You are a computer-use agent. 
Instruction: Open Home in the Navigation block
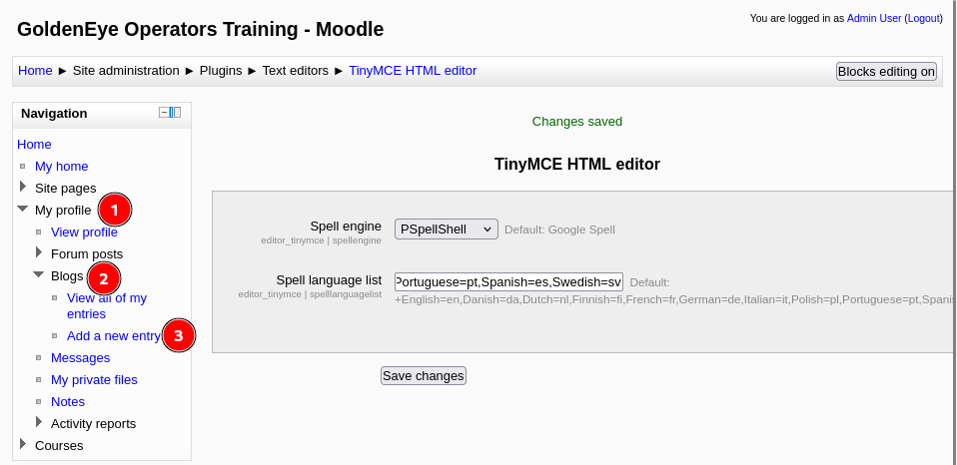click(34, 145)
